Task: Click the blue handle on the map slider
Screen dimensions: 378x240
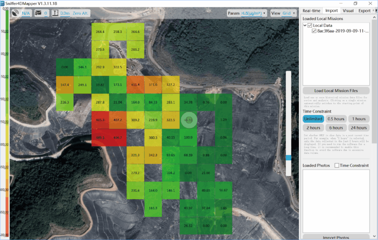Action: point(288,157)
